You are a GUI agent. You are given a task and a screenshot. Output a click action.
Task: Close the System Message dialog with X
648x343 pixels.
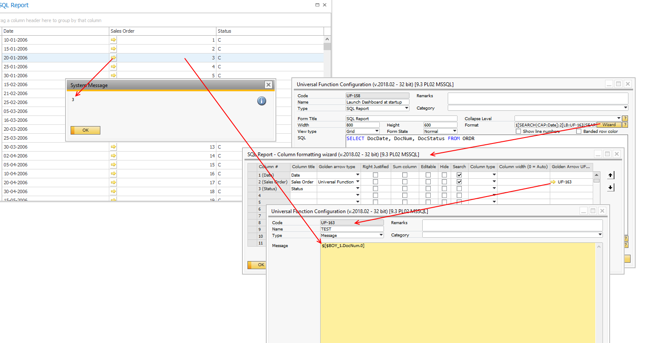[x=268, y=85]
